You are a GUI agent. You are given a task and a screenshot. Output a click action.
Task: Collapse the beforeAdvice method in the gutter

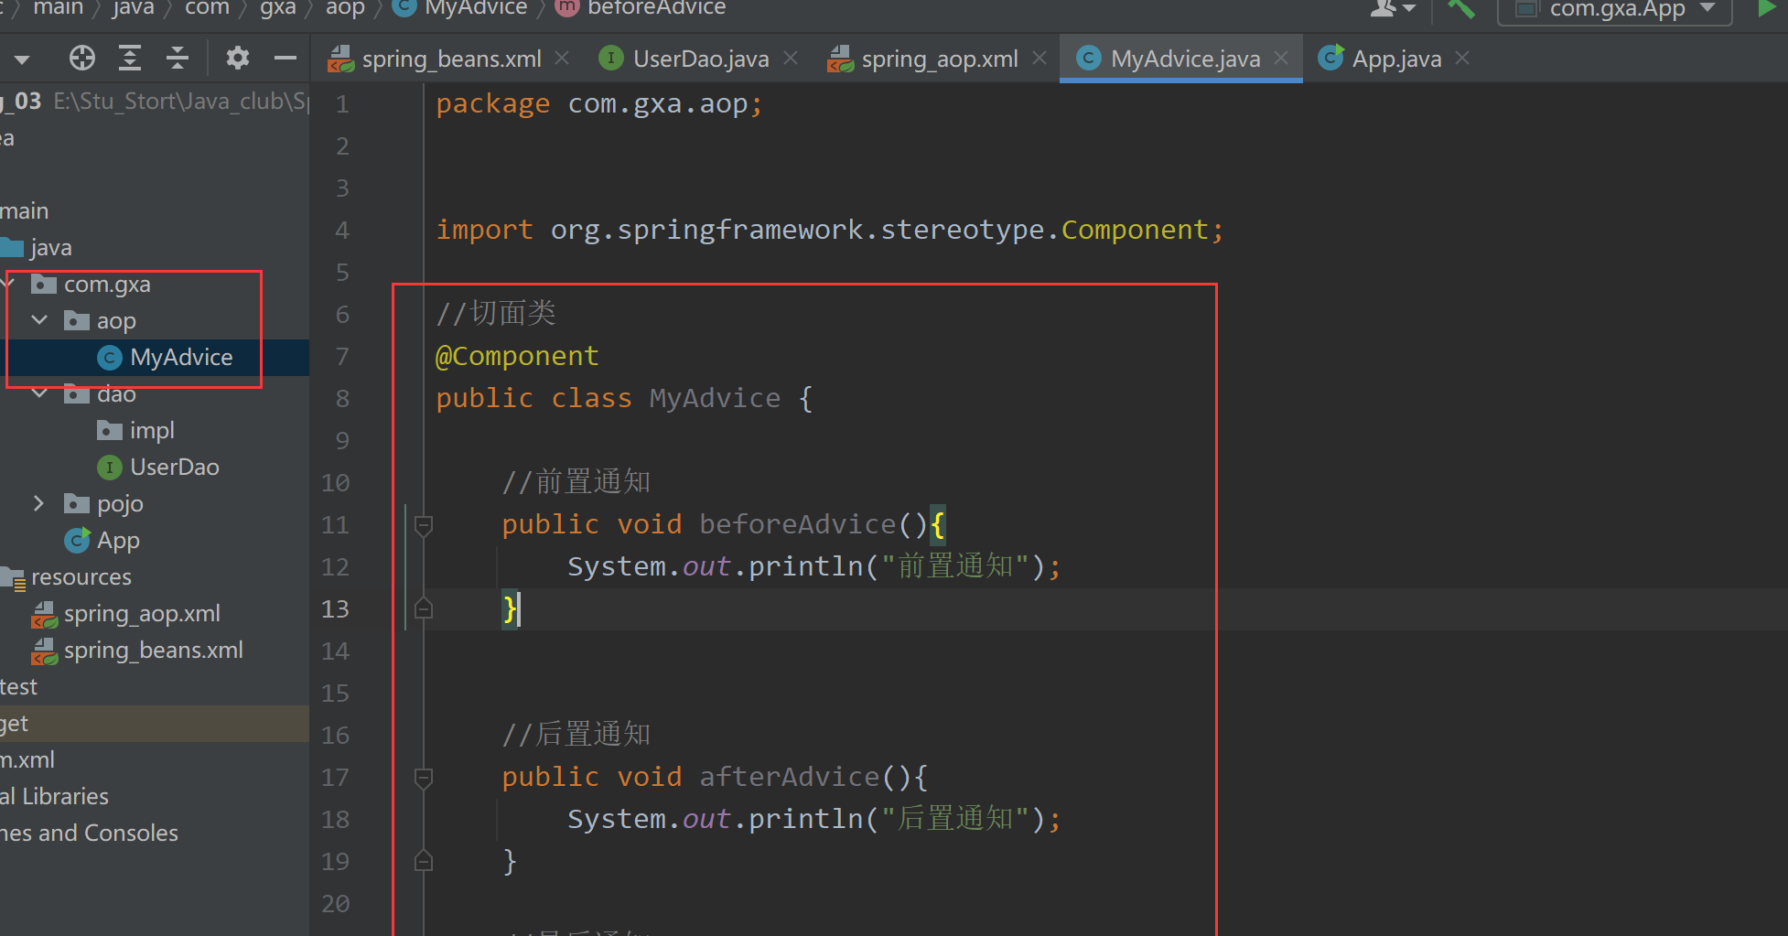(x=423, y=524)
